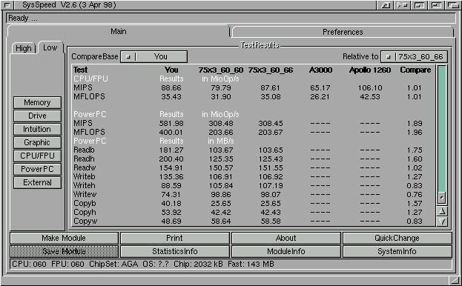Open the CompareBase cycle gadget showing You

point(154,56)
